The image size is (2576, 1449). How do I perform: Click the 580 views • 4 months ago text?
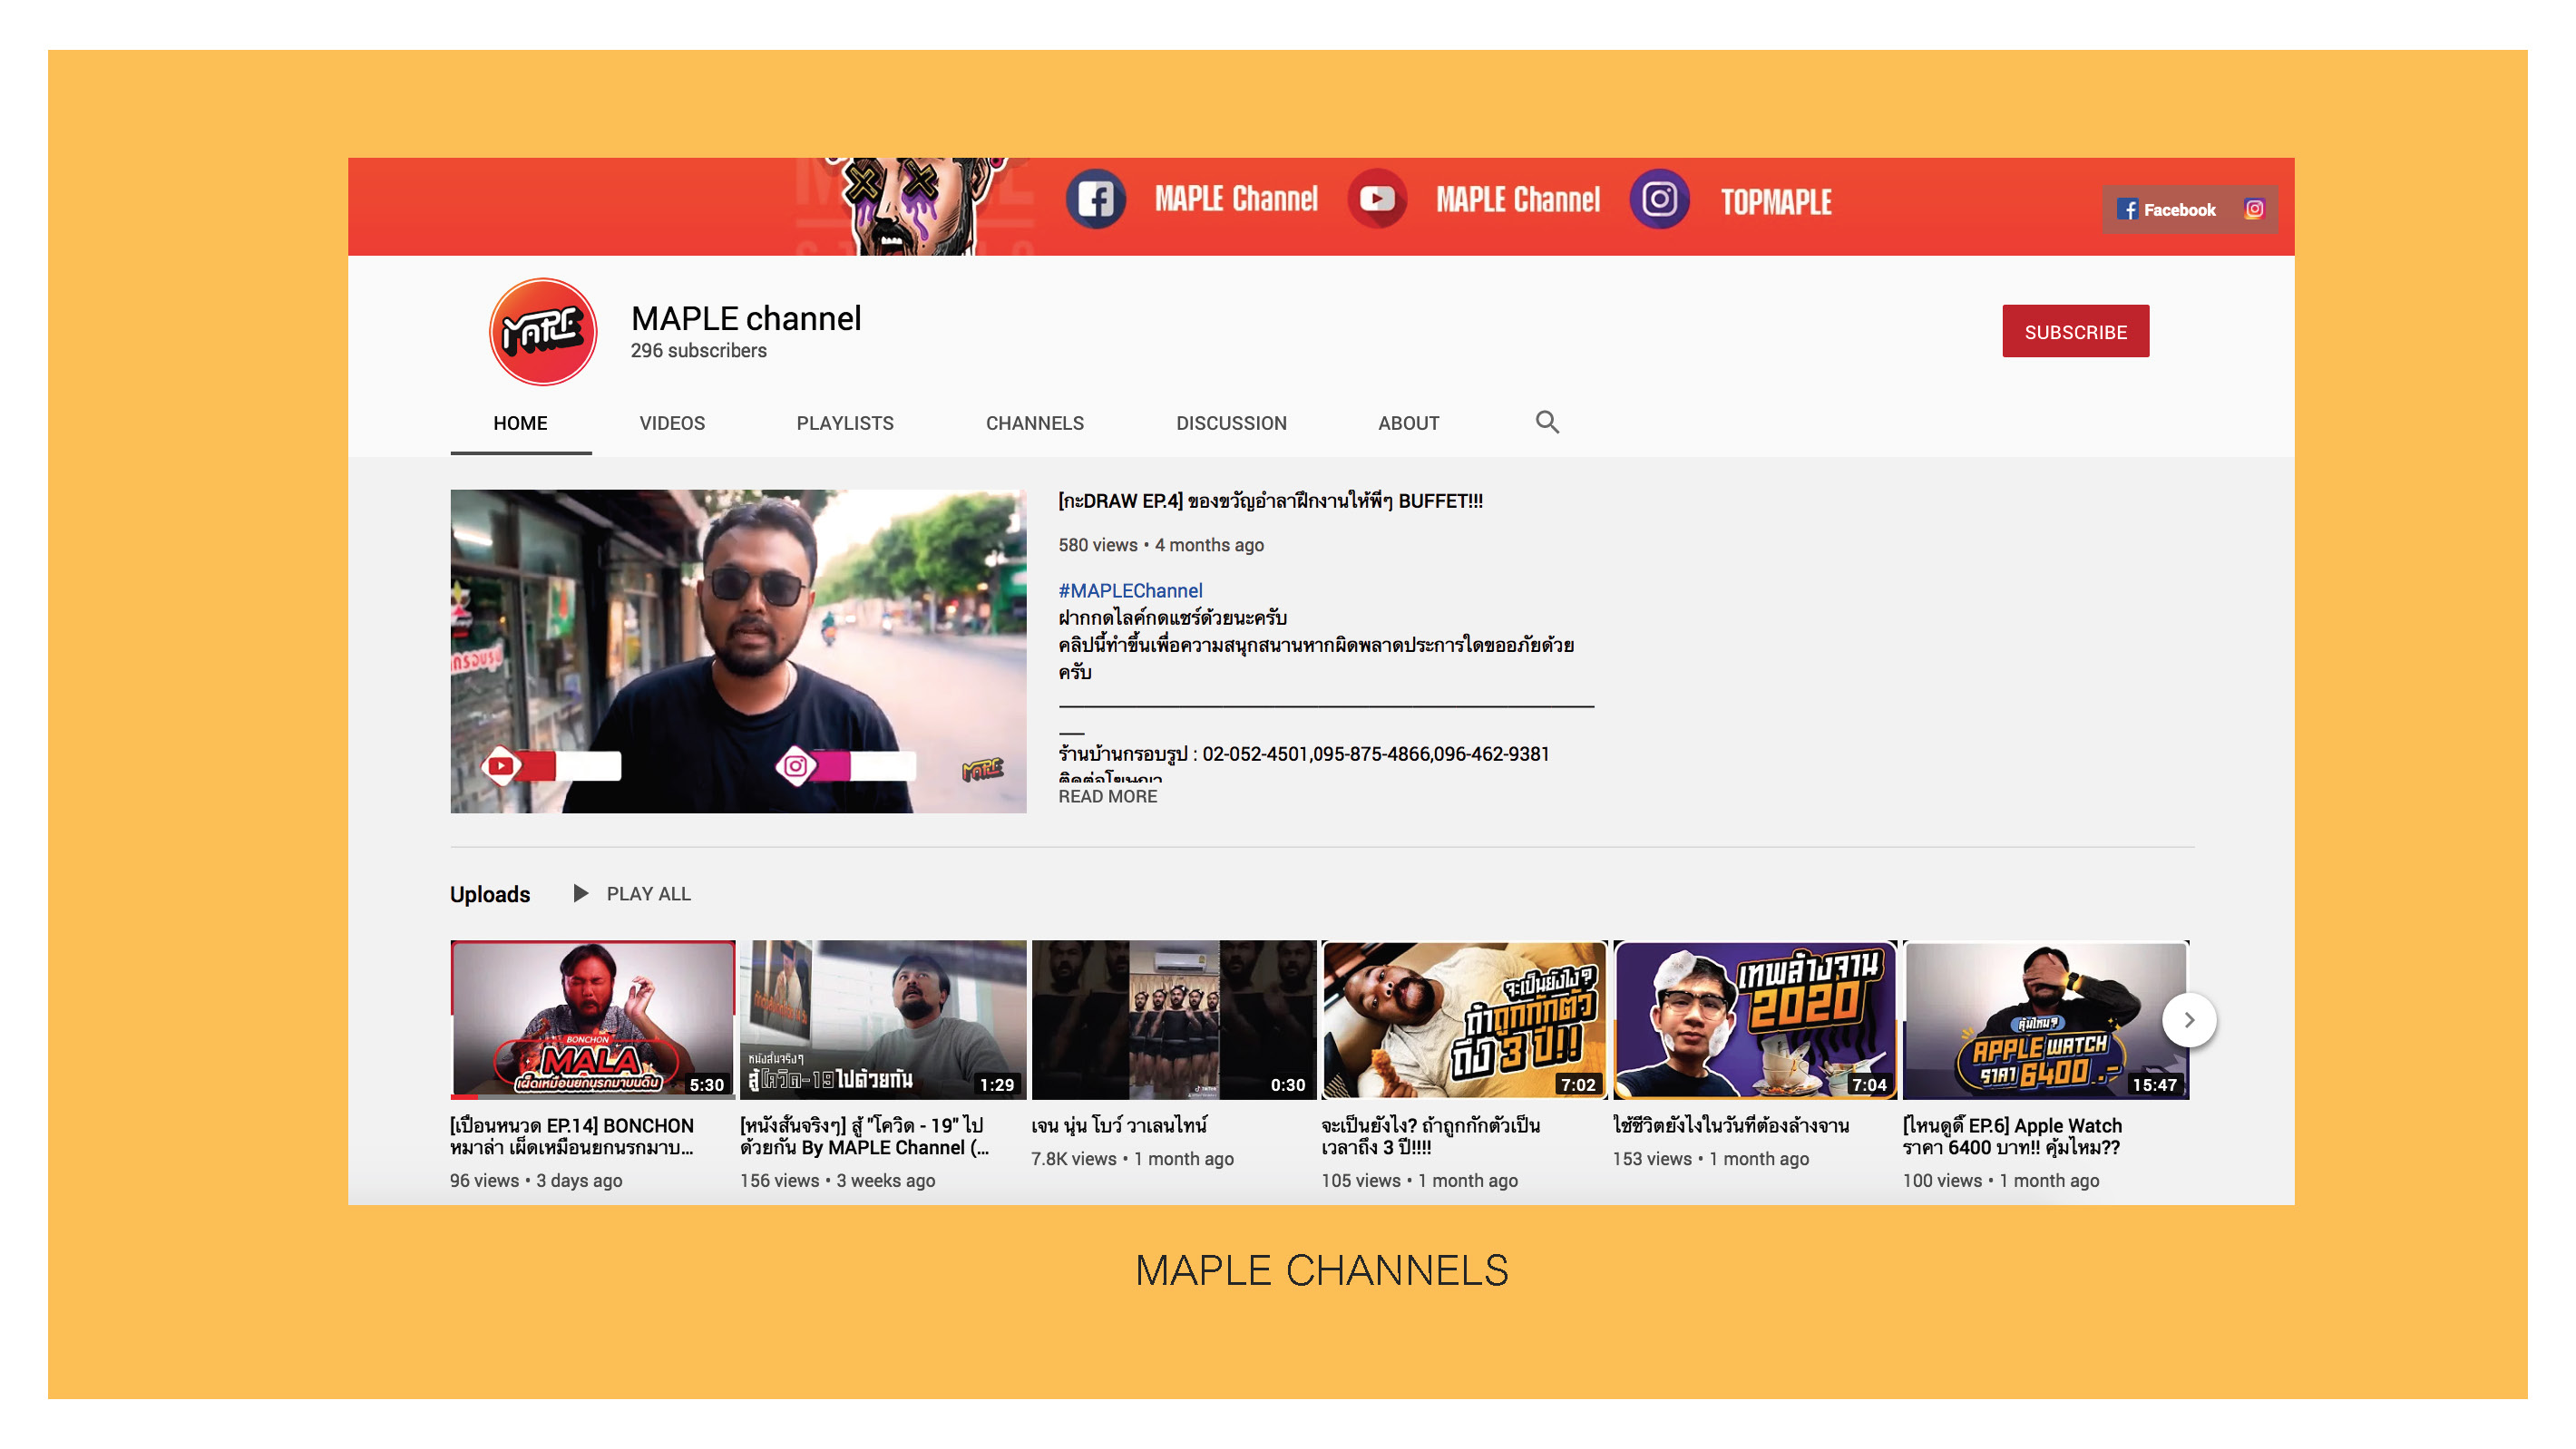click(1161, 545)
